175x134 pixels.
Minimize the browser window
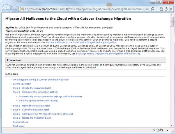pos(153,2)
